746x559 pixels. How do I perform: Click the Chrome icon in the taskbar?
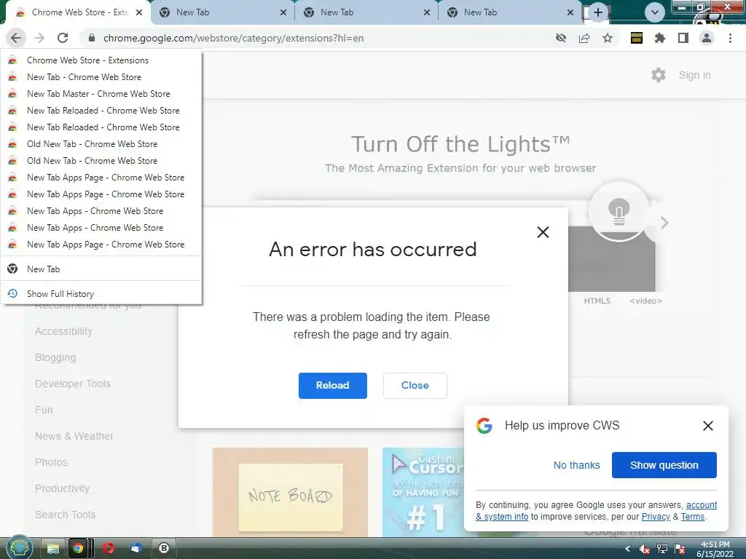click(x=78, y=549)
